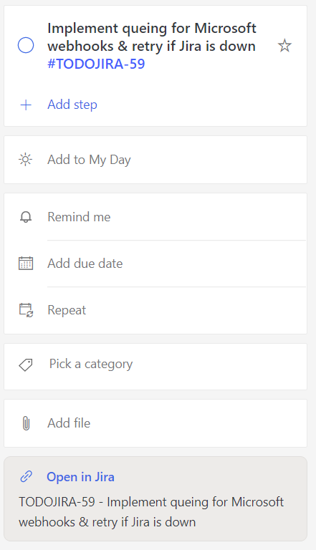Viewport: 316px width, 550px height.
Task: Follow the Open in Jira link
Action: [80, 477]
